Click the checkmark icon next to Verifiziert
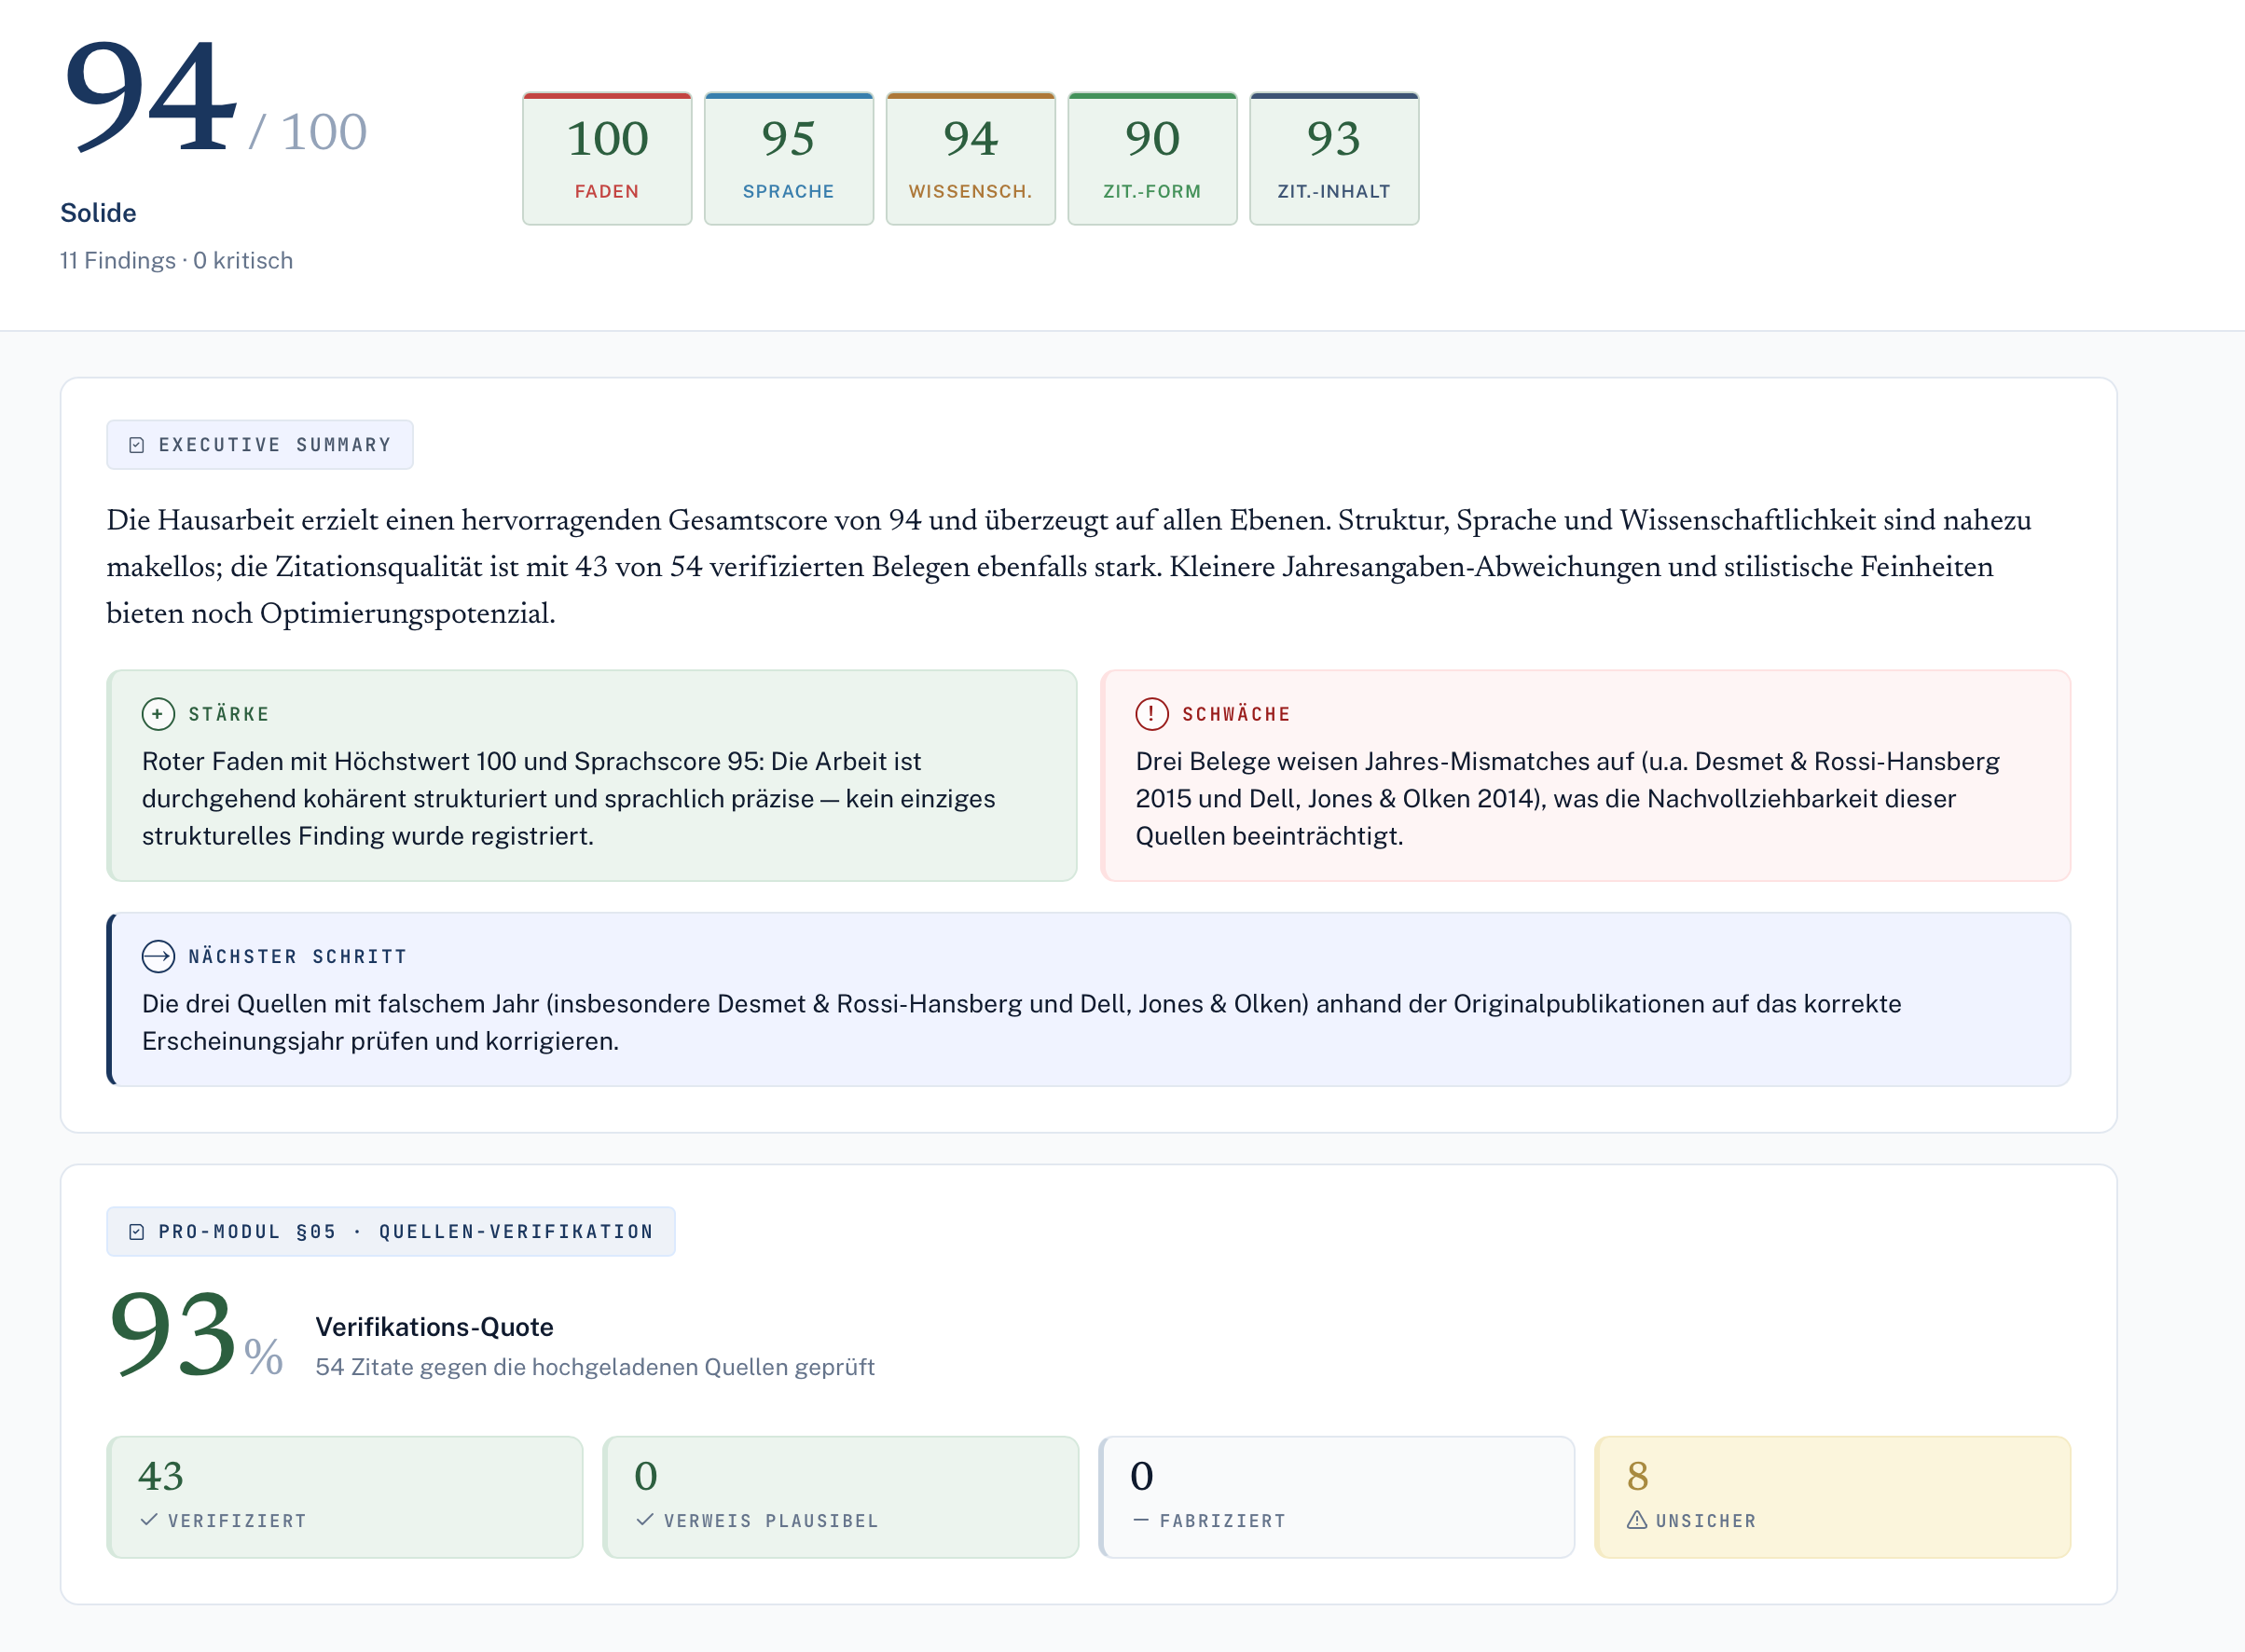 pyautogui.click(x=149, y=1520)
